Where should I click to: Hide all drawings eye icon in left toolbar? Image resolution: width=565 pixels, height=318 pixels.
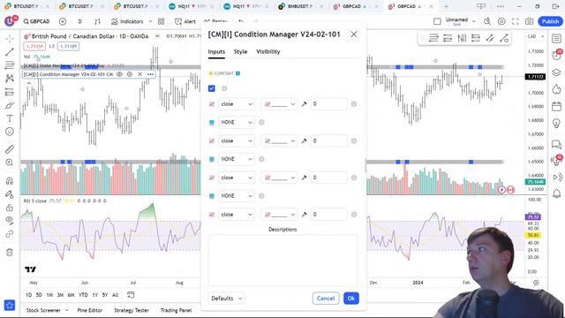pos(10,220)
